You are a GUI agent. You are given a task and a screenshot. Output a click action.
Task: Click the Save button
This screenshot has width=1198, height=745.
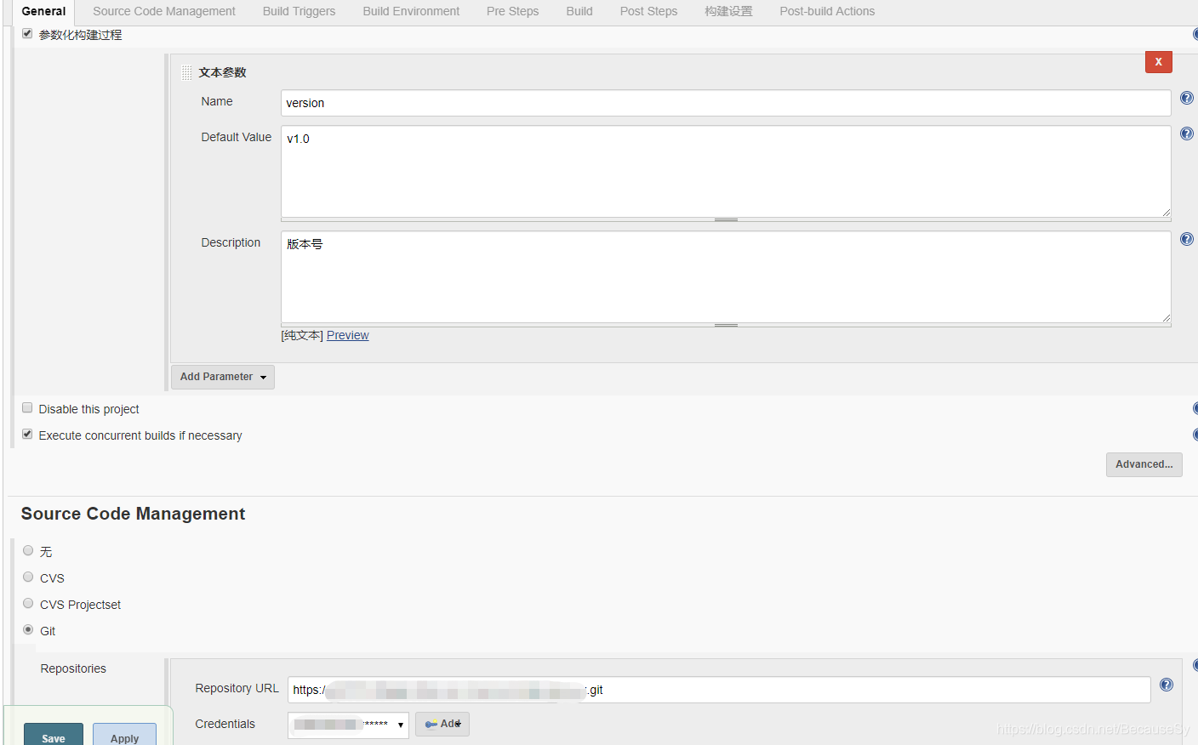pos(54,735)
